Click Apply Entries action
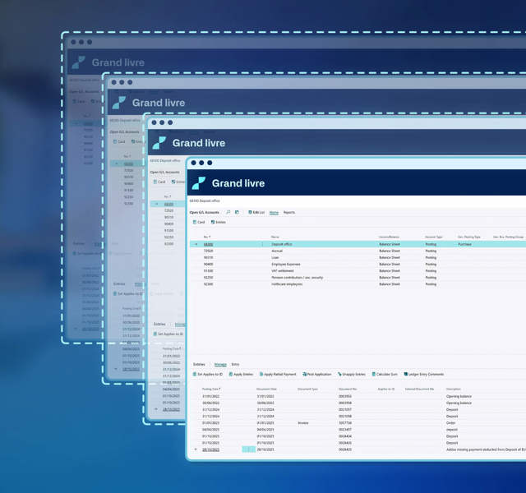 (241, 374)
